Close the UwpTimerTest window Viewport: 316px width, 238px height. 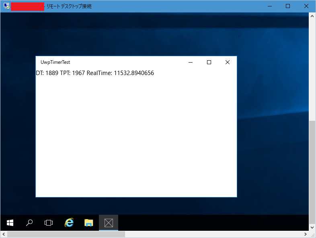(x=228, y=62)
